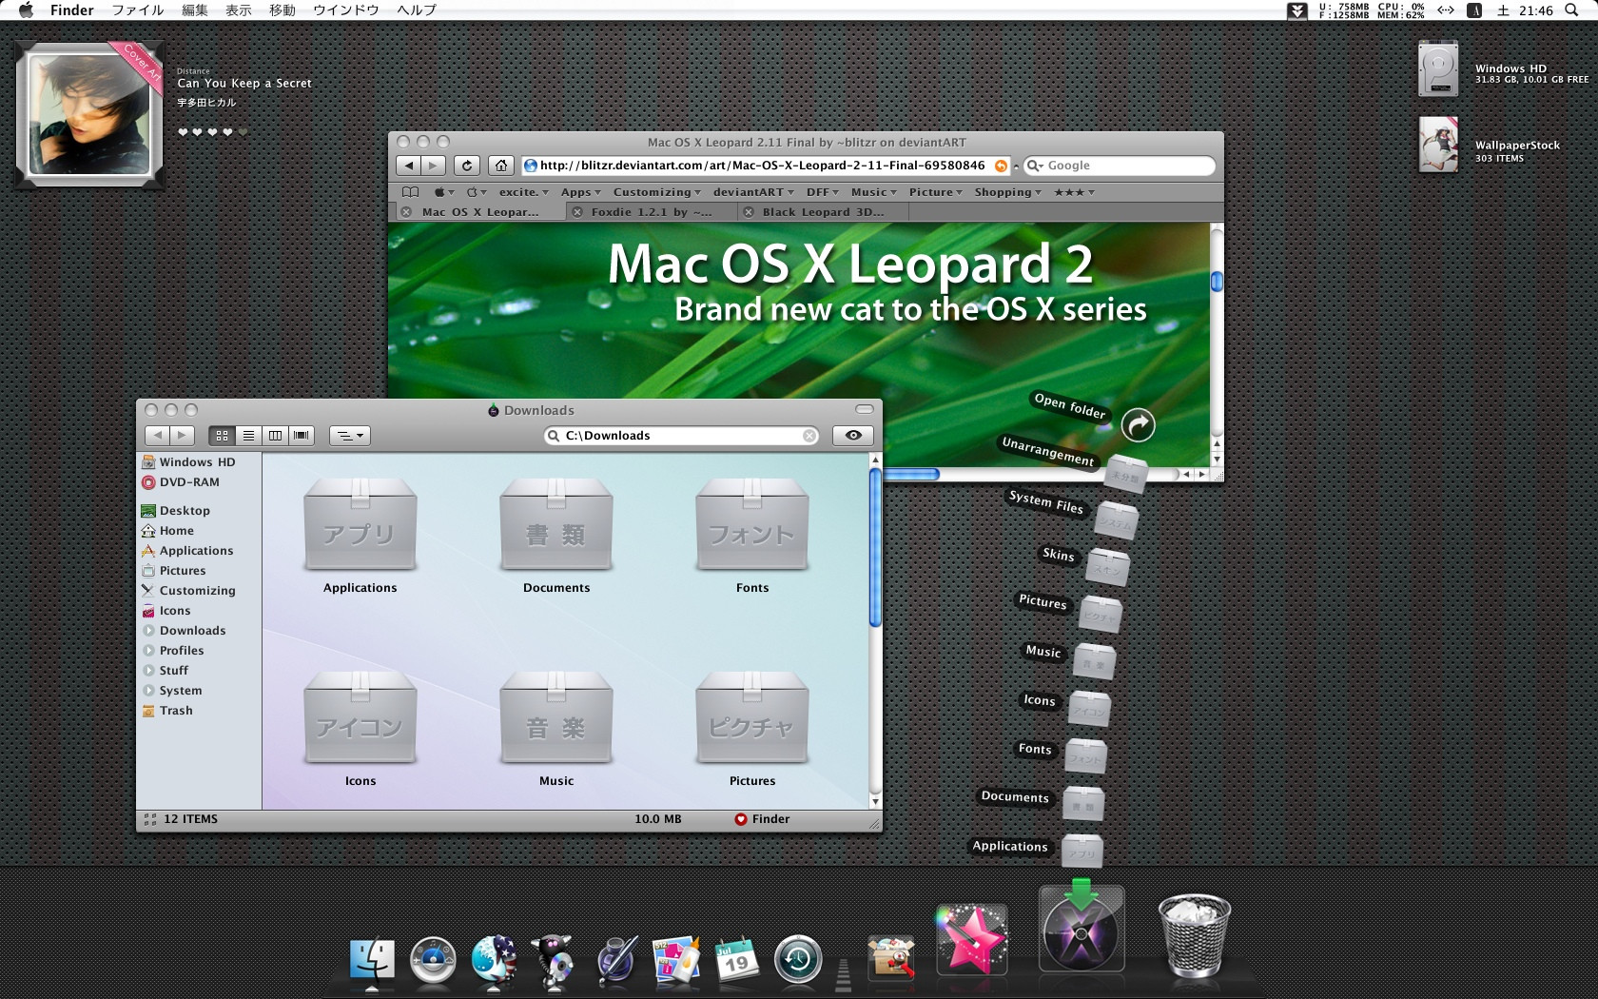Expand the deviantART bookmarks dropdown
This screenshot has height=999, width=1598.
pos(754,192)
